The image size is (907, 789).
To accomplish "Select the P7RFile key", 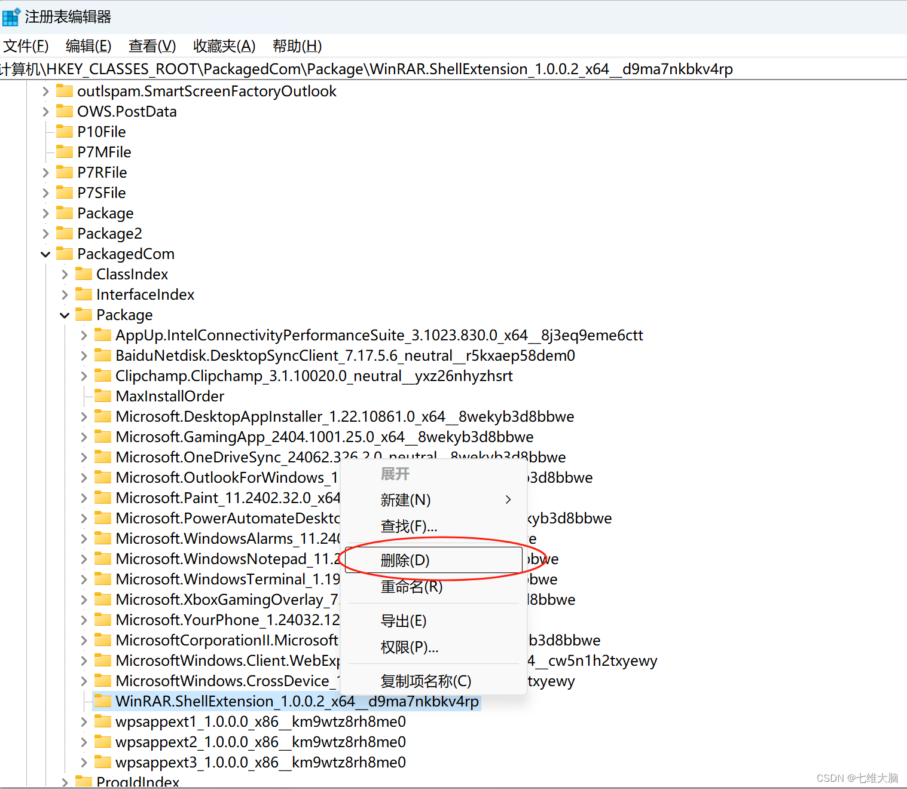I will 102,172.
